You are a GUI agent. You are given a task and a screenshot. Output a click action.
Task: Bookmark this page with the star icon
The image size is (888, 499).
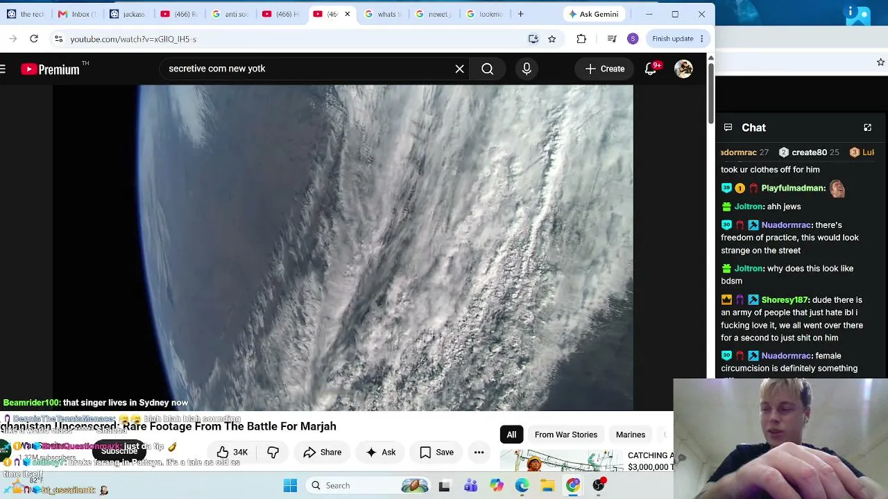[x=552, y=39]
